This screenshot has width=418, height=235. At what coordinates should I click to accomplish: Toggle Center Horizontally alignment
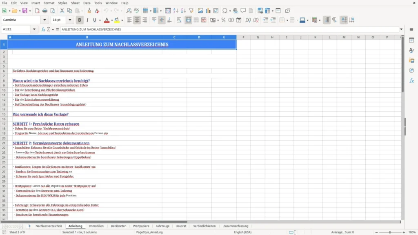coord(137,20)
